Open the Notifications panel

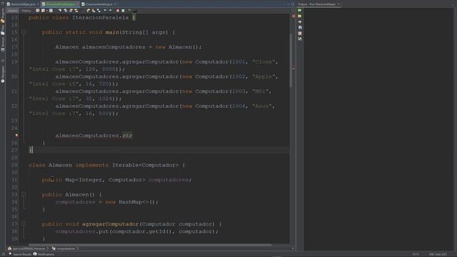coord(44,254)
